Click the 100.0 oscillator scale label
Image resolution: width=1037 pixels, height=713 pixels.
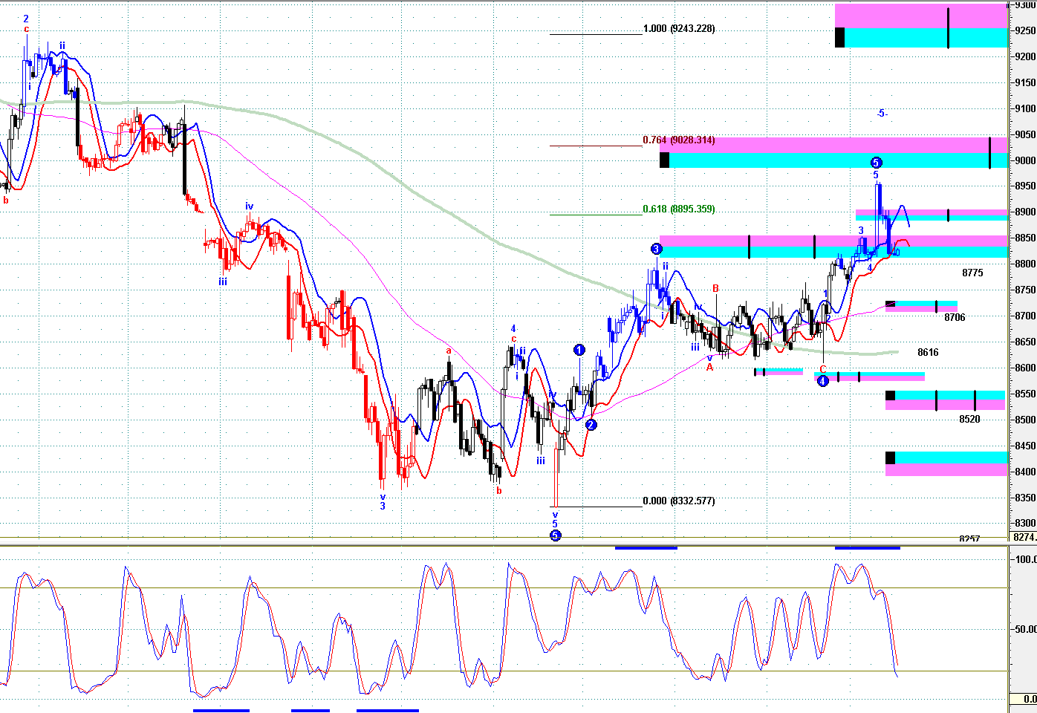tap(1026, 559)
